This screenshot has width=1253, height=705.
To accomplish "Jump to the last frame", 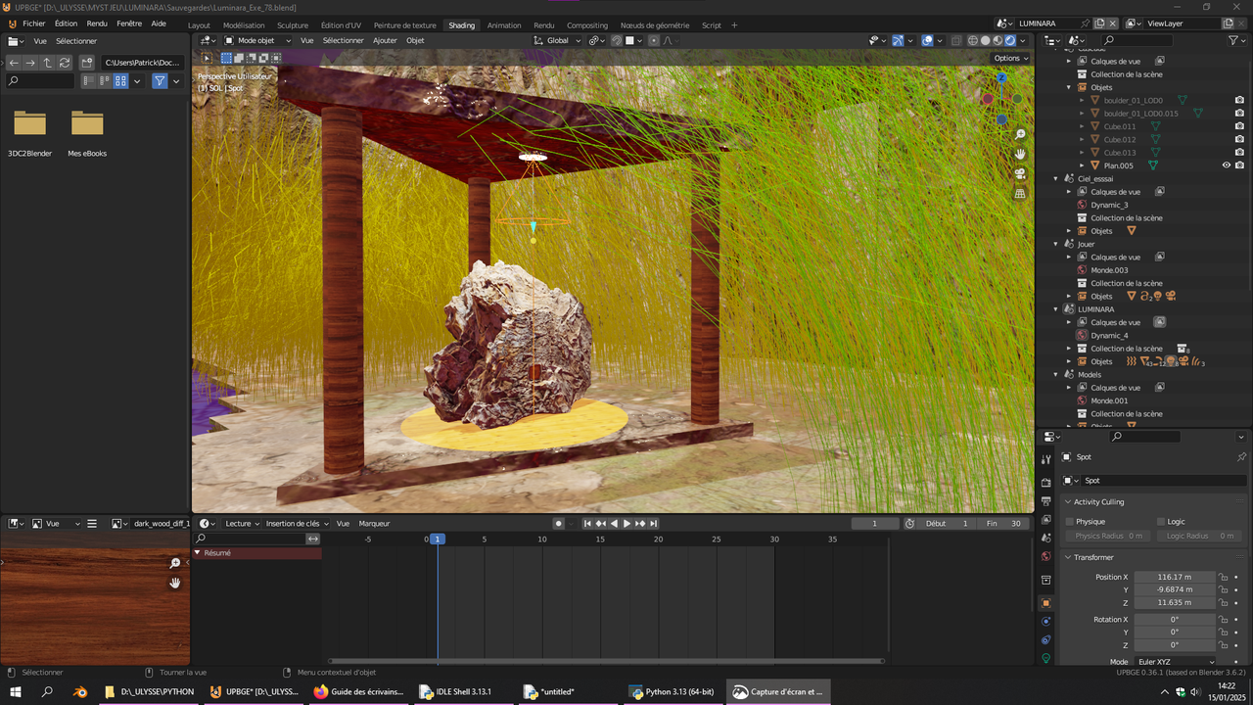I will tap(653, 524).
